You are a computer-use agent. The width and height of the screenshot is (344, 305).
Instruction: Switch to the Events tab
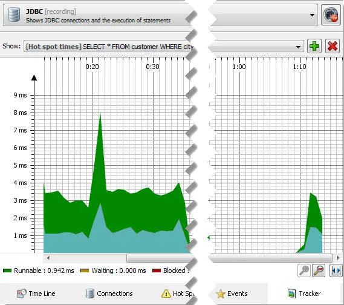coord(232,294)
